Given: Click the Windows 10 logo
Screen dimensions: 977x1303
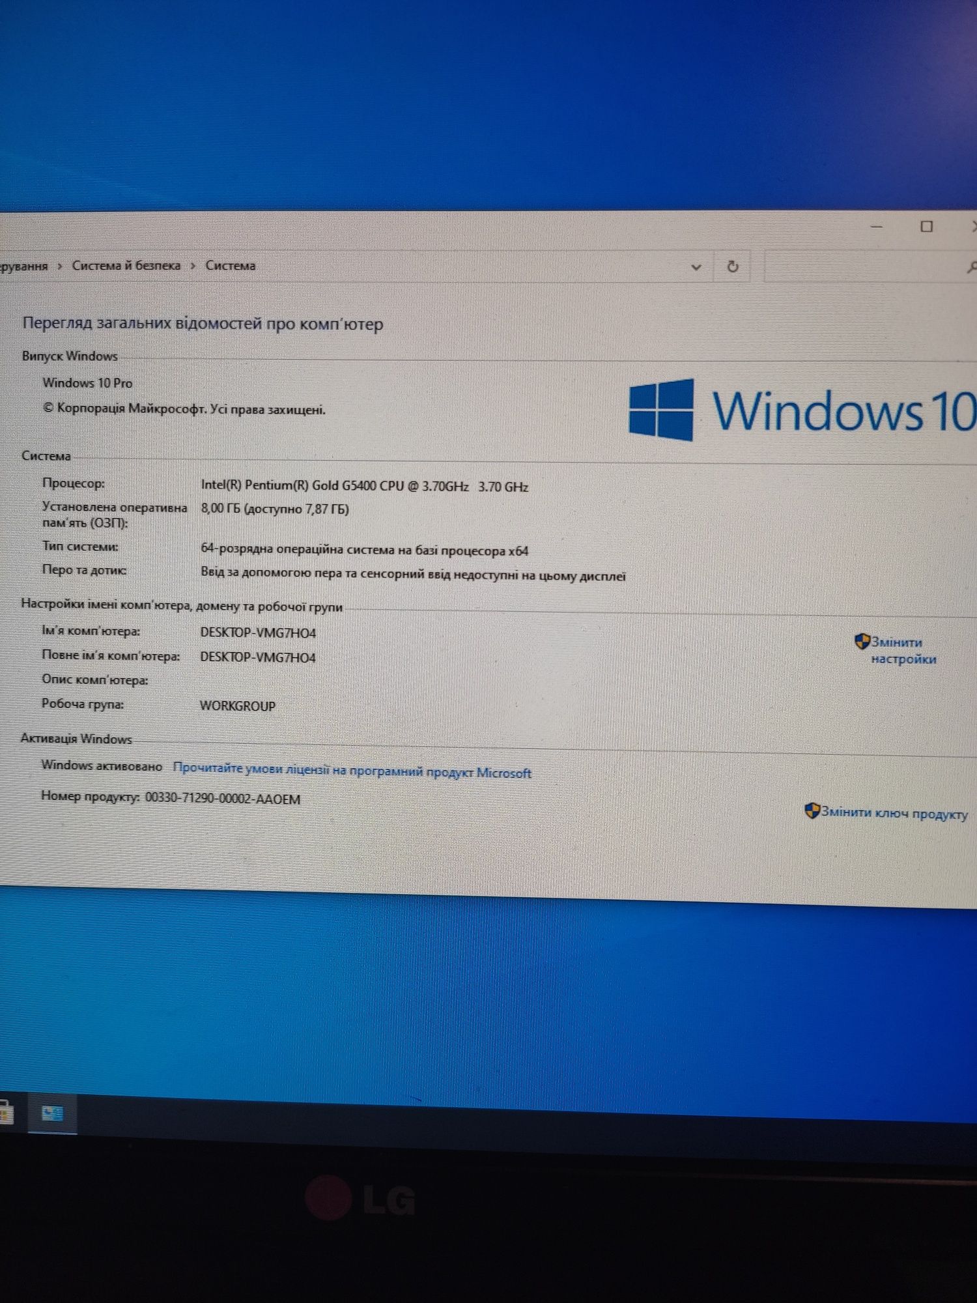Looking at the screenshot, I should tap(802, 410).
